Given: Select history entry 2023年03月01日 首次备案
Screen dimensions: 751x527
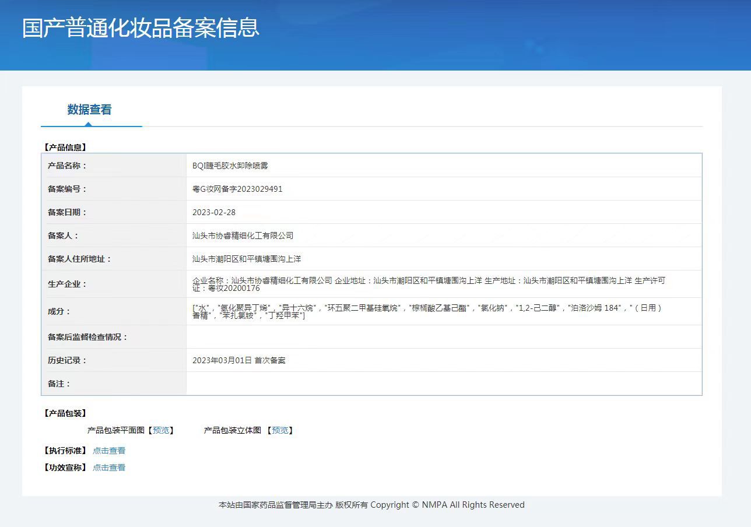Looking at the screenshot, I should pos(239,360).
